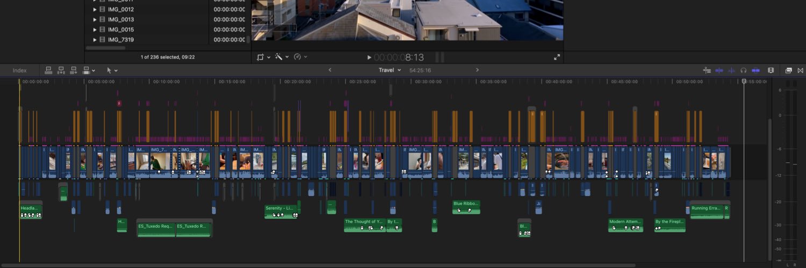Click the 00:40:00:00 ruler mark
The image size is (806, 268).
(x=559, y=82)
